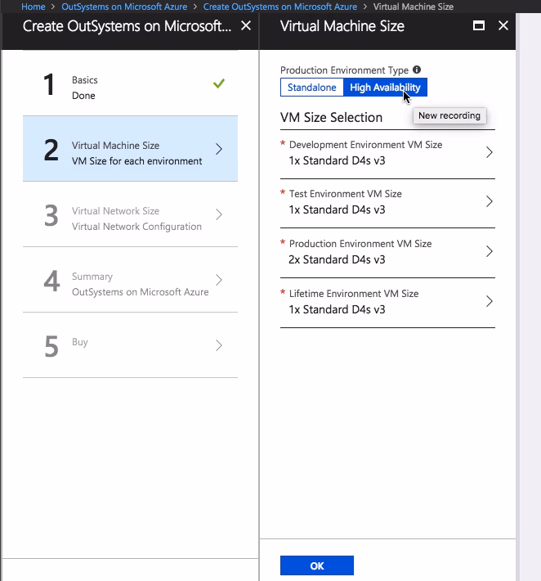Screen dimensions: 541x581
Task: Select '1x Standard D4s v3' under Lifetime Environment
Action: [x=337, y=309]
